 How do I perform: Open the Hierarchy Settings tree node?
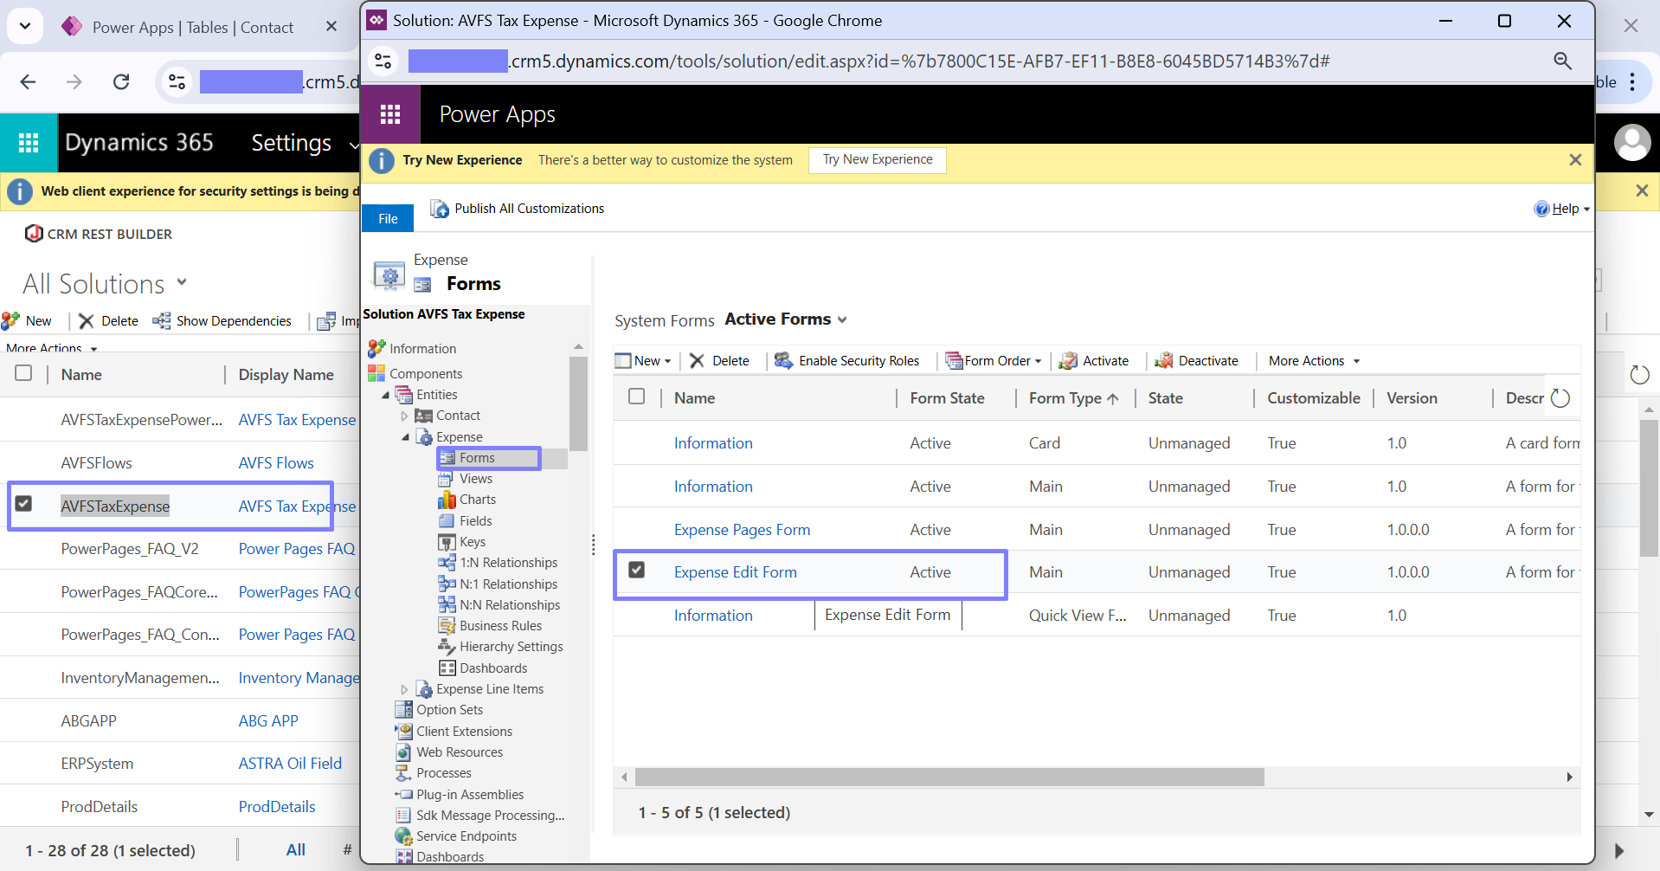point(511,647)
